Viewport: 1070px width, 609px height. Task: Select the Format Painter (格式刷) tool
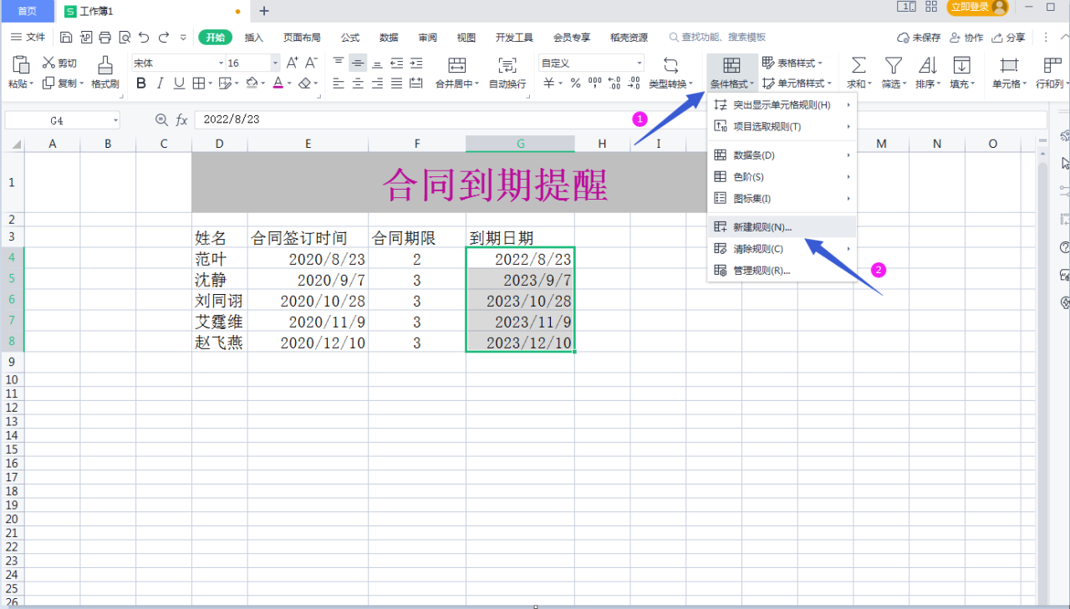pyautogui.click(x=105, y=73)
